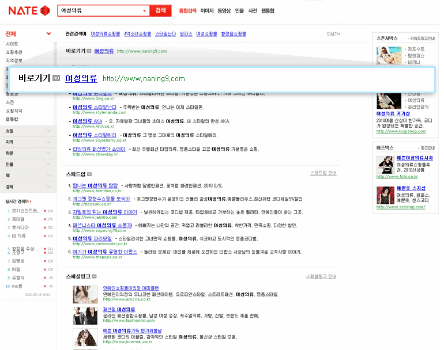Switch to the 웹통합 tab in header
This screenshot has height=350, width=444.
pos(268,11)
